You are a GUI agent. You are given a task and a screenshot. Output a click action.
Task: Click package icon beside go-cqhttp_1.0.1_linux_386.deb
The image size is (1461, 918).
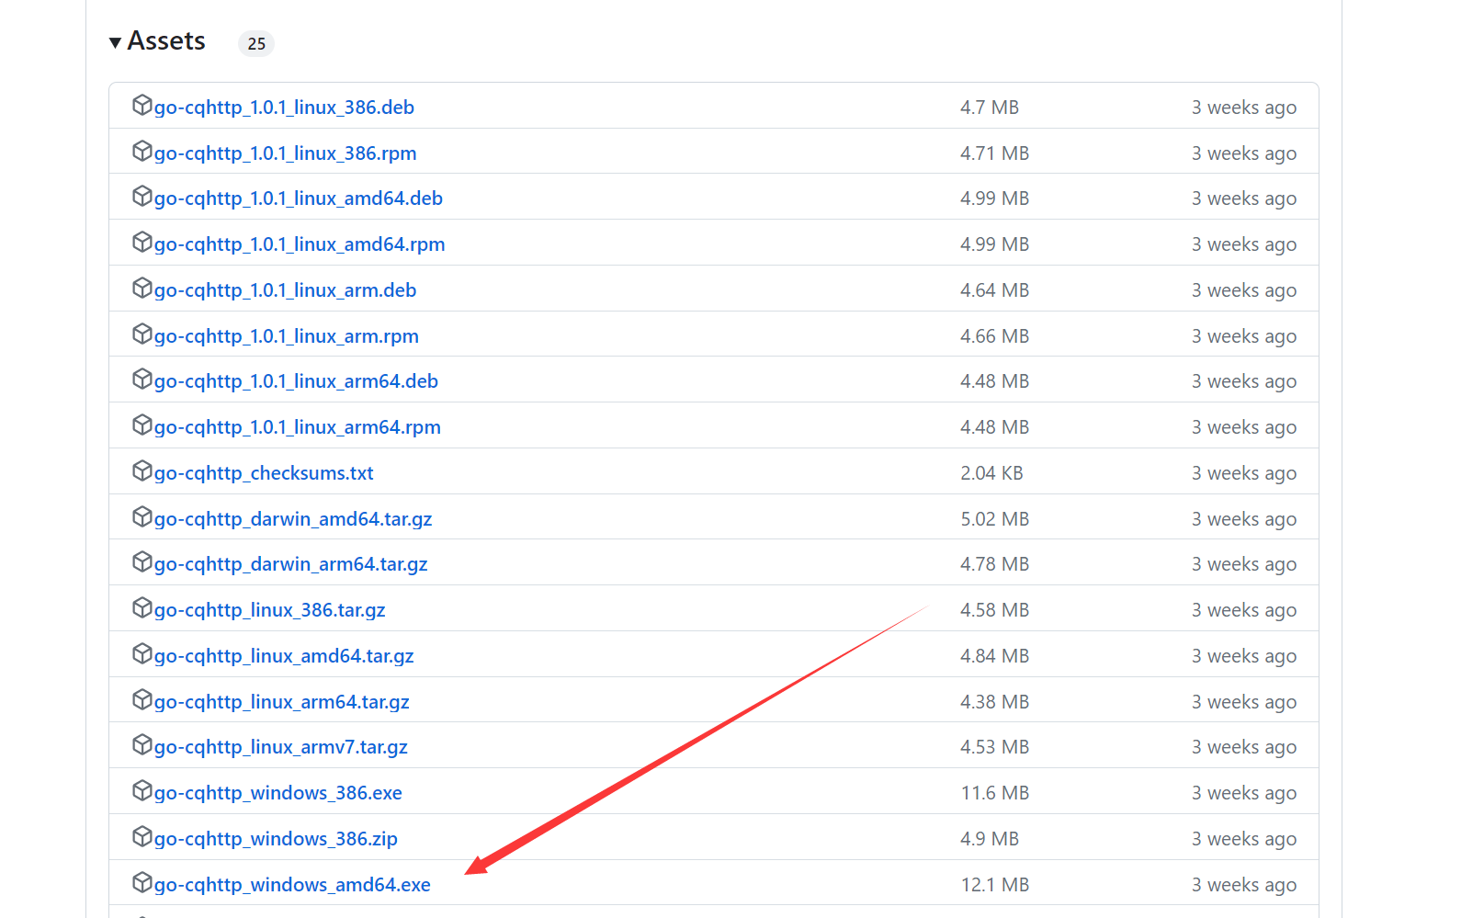[142, 105]
